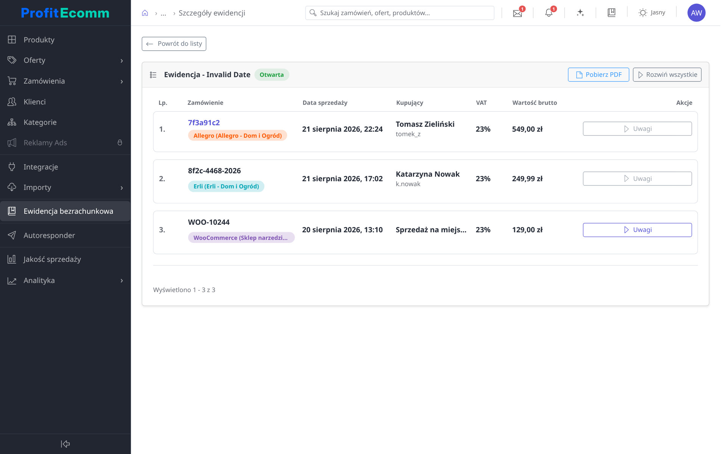Open Produkty in the sidebar

[65, 40]
